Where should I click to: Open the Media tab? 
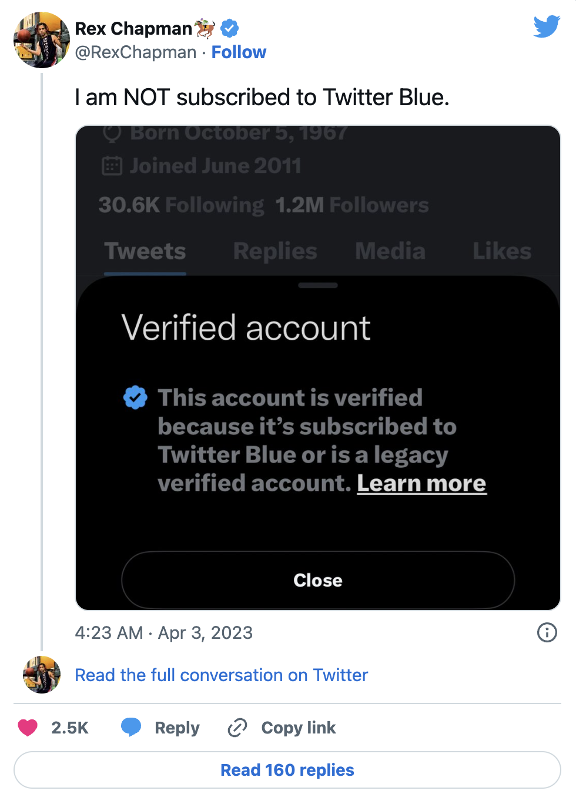click(390, 252)
